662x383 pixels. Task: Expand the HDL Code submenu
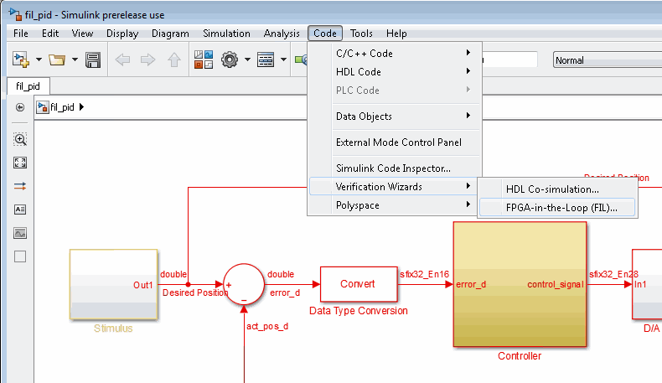point(396,72)
